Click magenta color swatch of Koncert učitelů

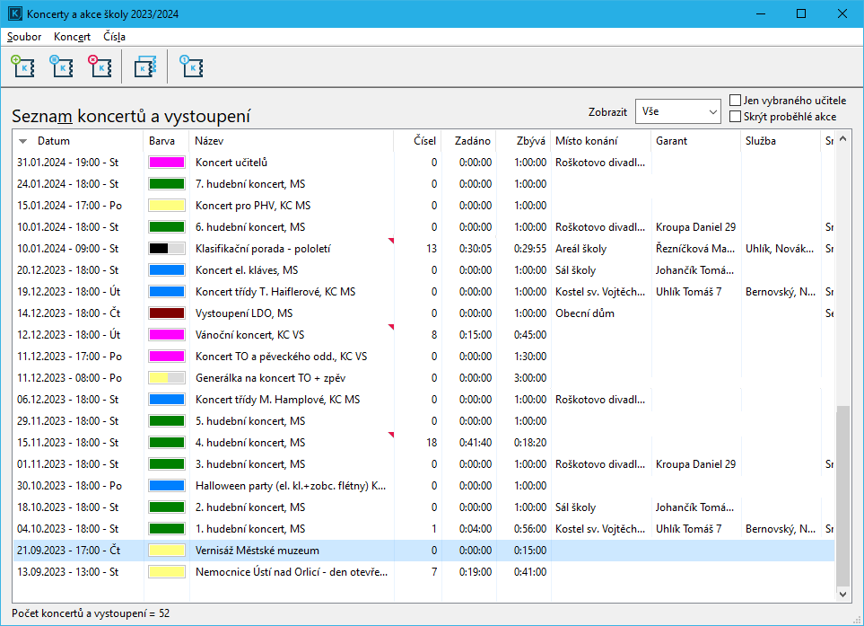click(166, 163)
